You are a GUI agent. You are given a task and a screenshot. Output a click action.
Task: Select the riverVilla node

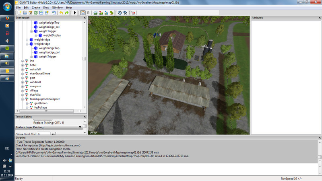tap(35, 95)
